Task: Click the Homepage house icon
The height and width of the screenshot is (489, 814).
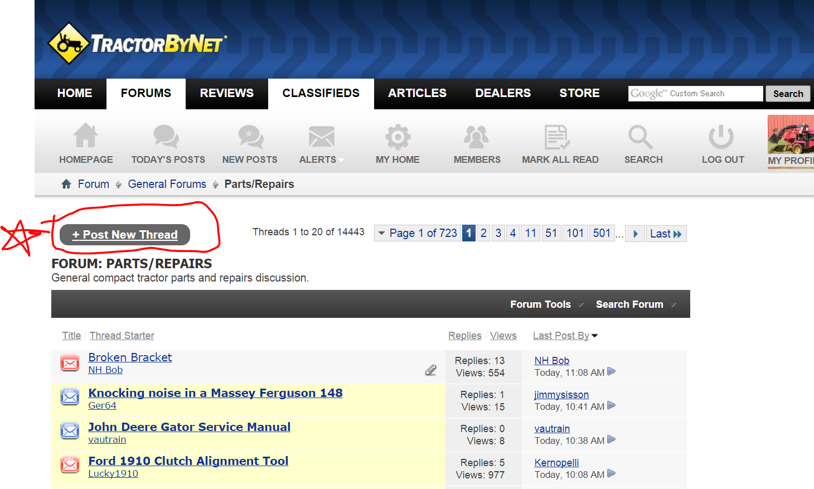Action: coord(86,137)
